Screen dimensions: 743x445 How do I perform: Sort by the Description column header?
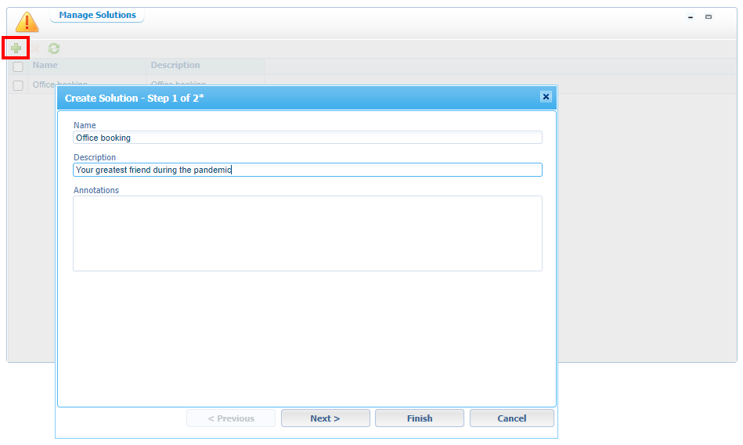[x=205, y=66]
